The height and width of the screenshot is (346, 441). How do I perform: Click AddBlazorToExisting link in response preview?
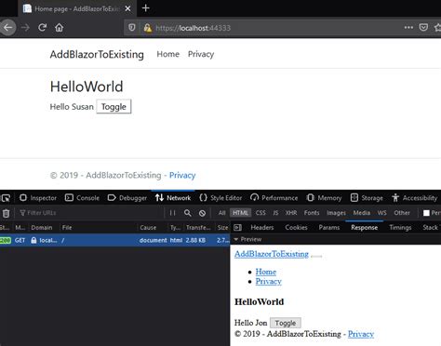point(272,254)
